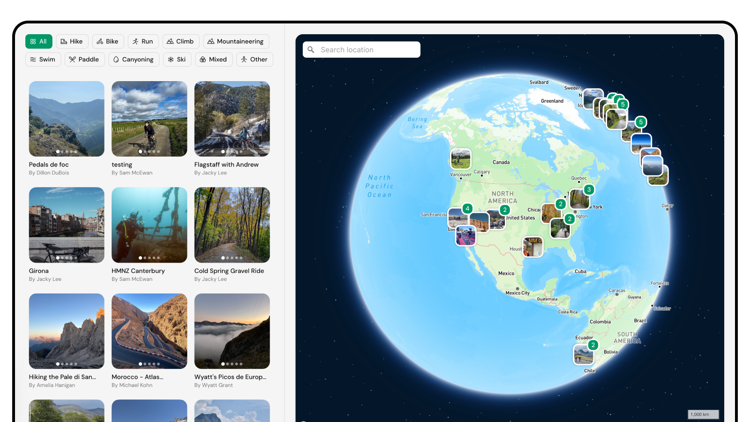
Task: Open the Hiking the Pale di San photo
Action: click(67, 331)
